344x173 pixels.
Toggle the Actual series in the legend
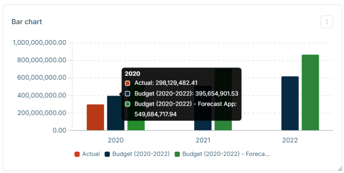tap(87, 154)
